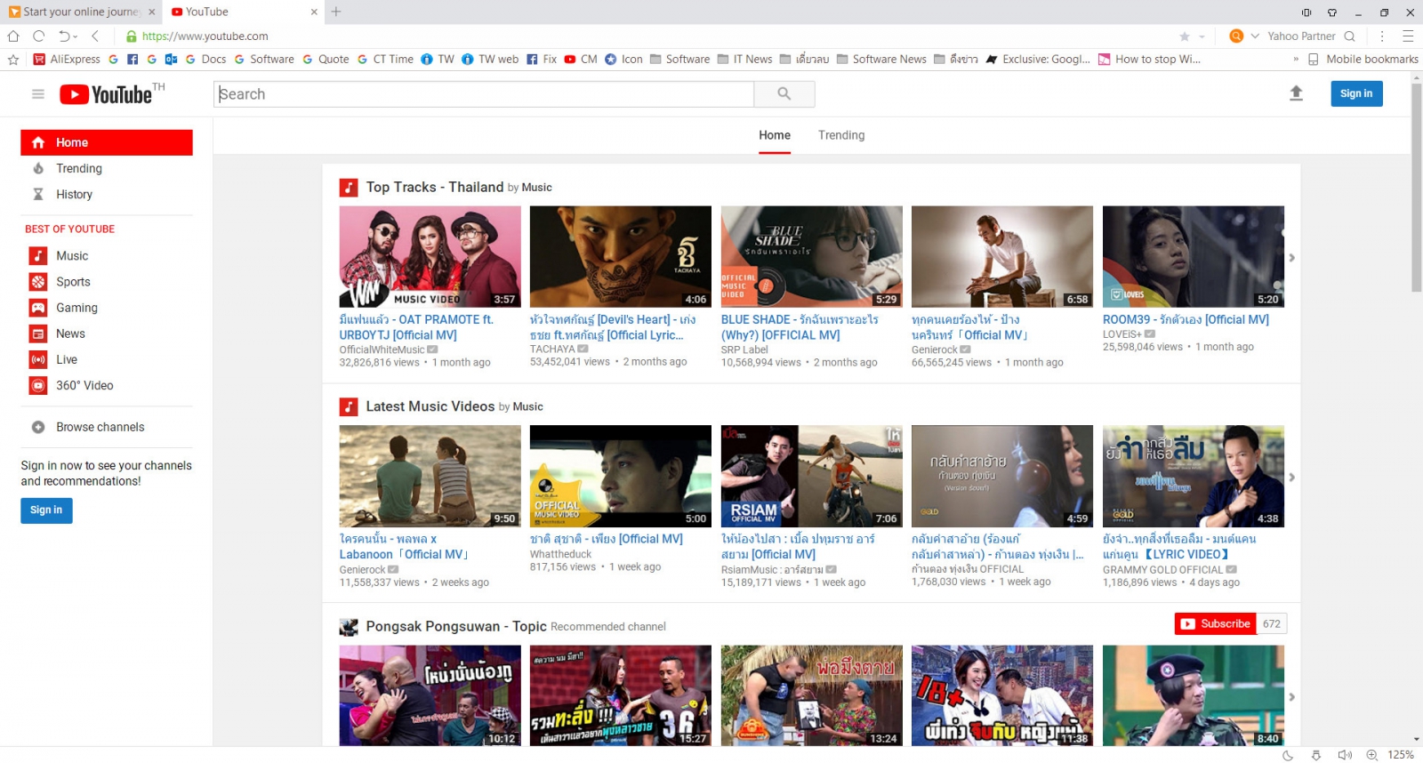Select Home in the left sidebar
The width and height of the screenshot is (1423, 763).
pos(107,142)
